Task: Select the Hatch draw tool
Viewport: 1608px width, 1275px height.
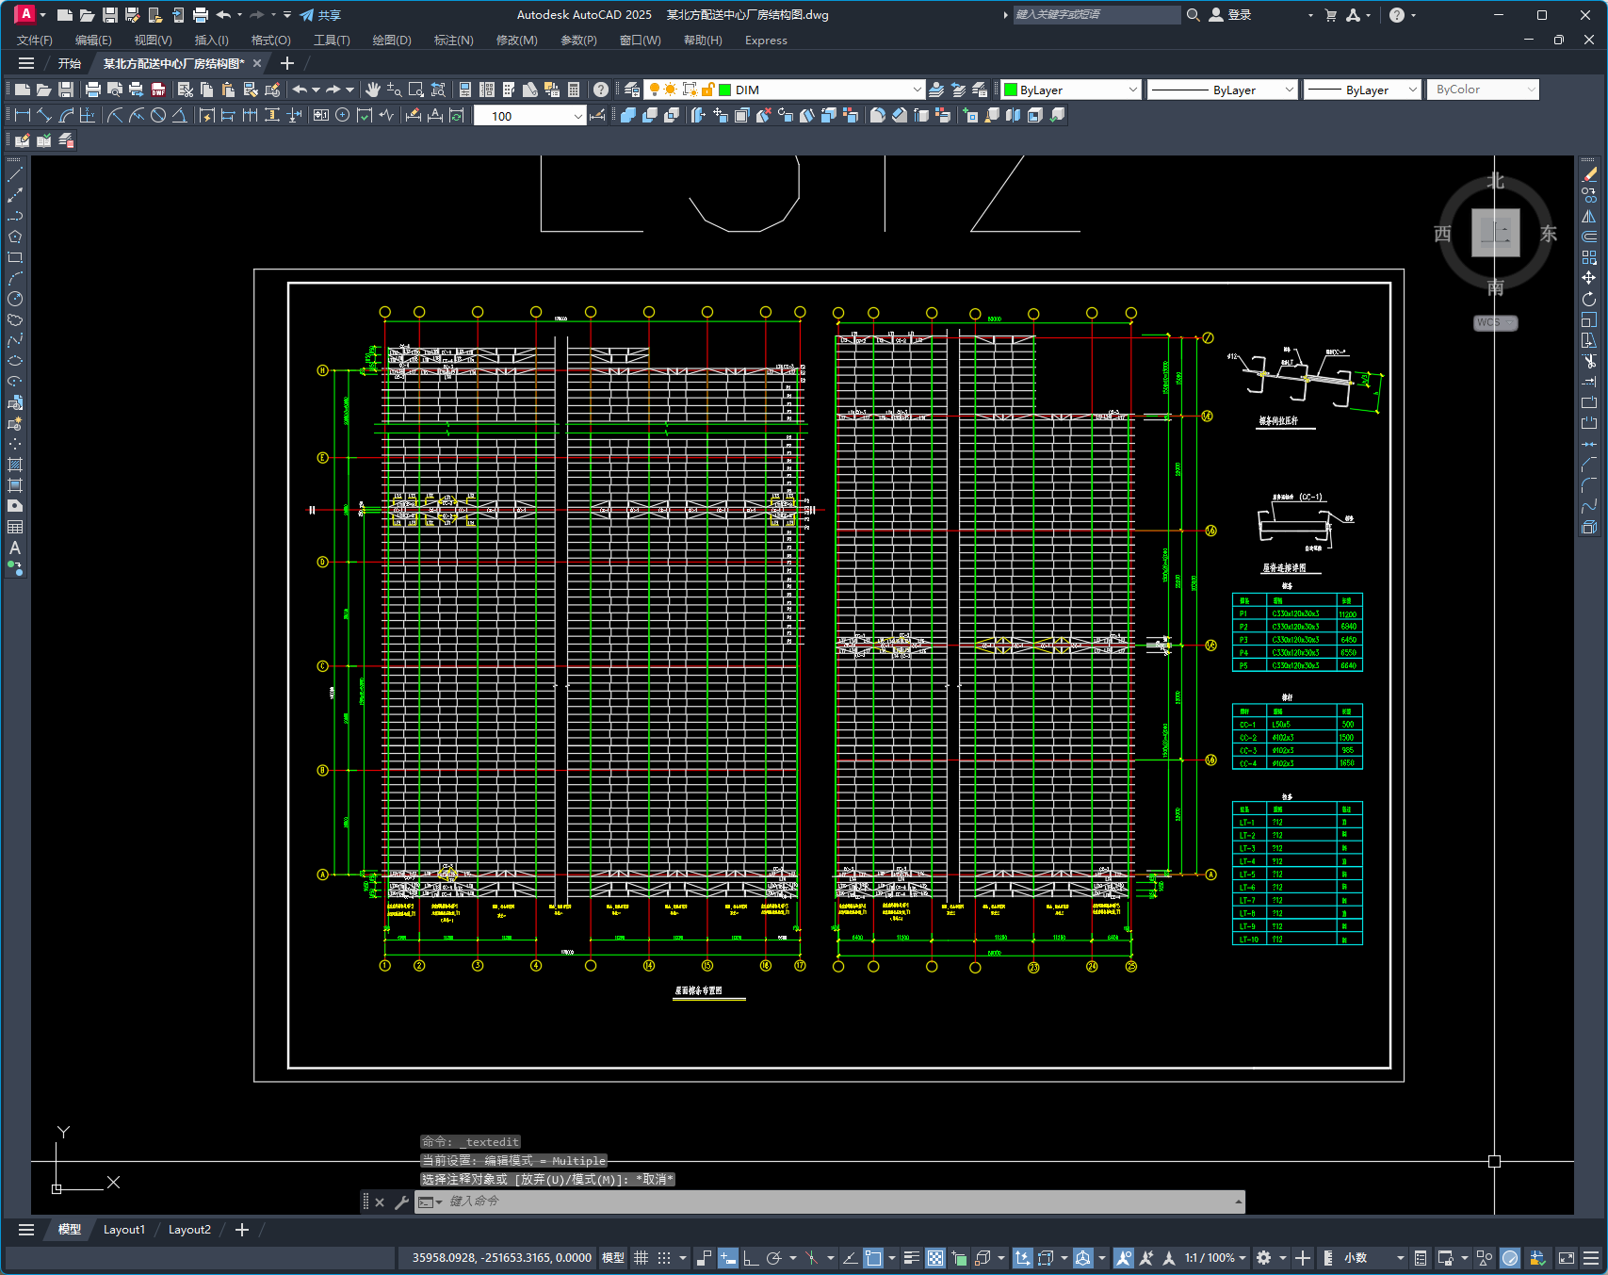Action: tap(15, 465)
